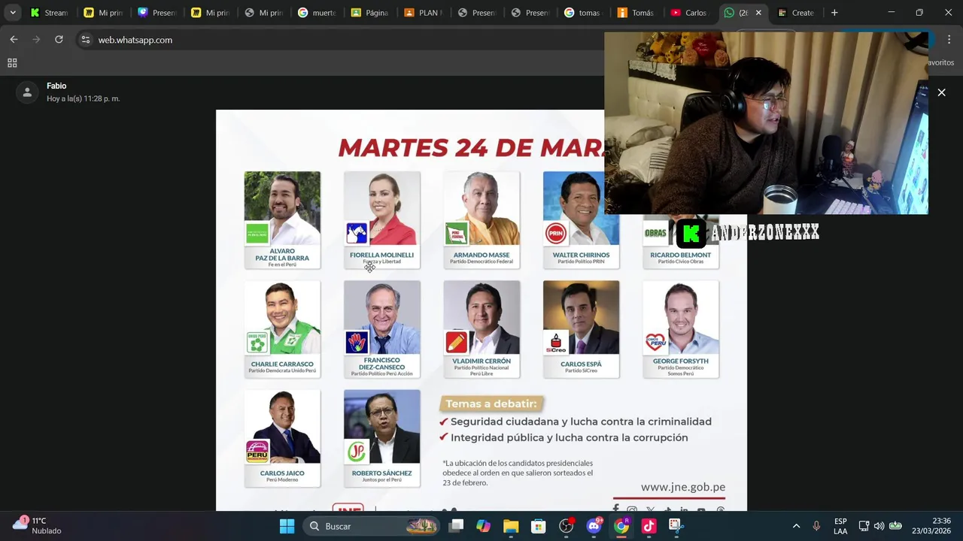This screenshot has height=541, width=963.
Task: Open TikTok app from the taskbar
Action: point(649,526)
